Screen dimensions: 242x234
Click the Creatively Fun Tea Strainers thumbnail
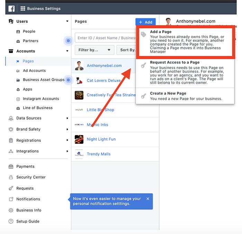click(79, 95)
